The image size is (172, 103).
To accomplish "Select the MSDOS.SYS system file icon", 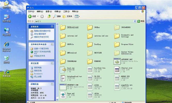I will coord(117,78).
